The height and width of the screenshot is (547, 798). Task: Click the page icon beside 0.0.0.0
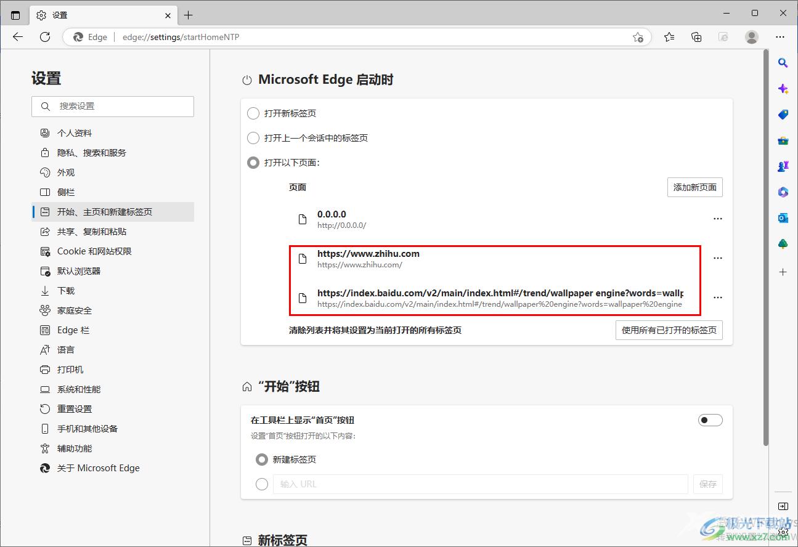(x=303, y=219)
